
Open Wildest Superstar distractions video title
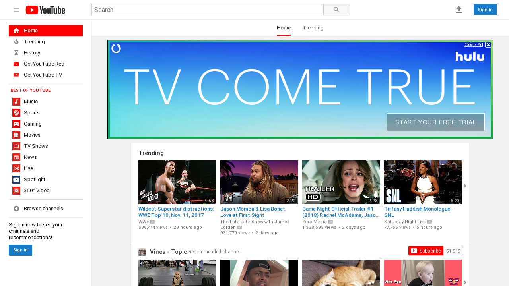(176, 212)
